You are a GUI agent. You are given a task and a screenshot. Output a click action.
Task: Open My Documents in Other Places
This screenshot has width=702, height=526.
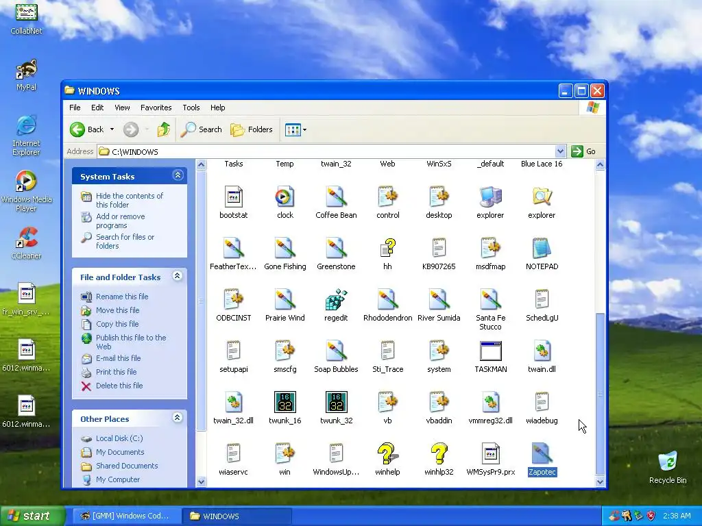pyautogui.click(x=120, y=452)
